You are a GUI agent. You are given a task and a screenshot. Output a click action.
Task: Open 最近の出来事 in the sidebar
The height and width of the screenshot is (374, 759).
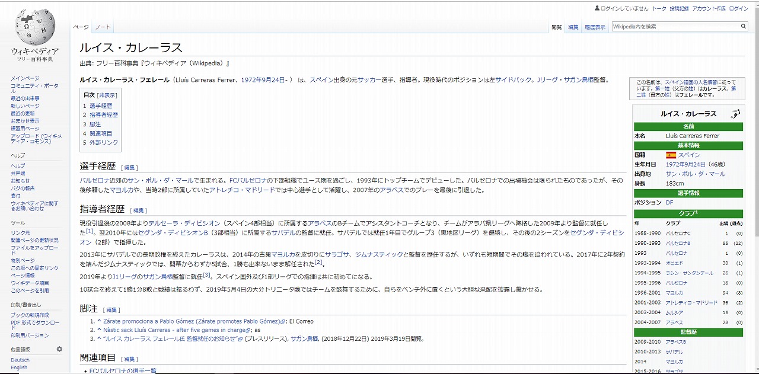pos(25,98)
